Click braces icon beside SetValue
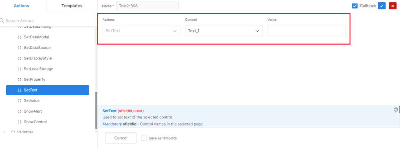 (x=20, y=101)
